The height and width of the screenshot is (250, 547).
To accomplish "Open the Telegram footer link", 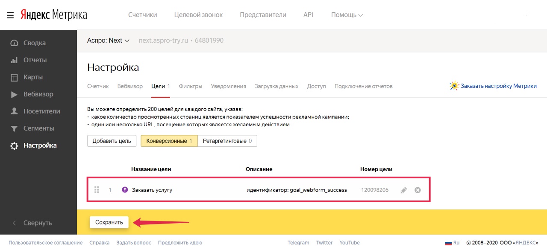I will pos(298,243).
